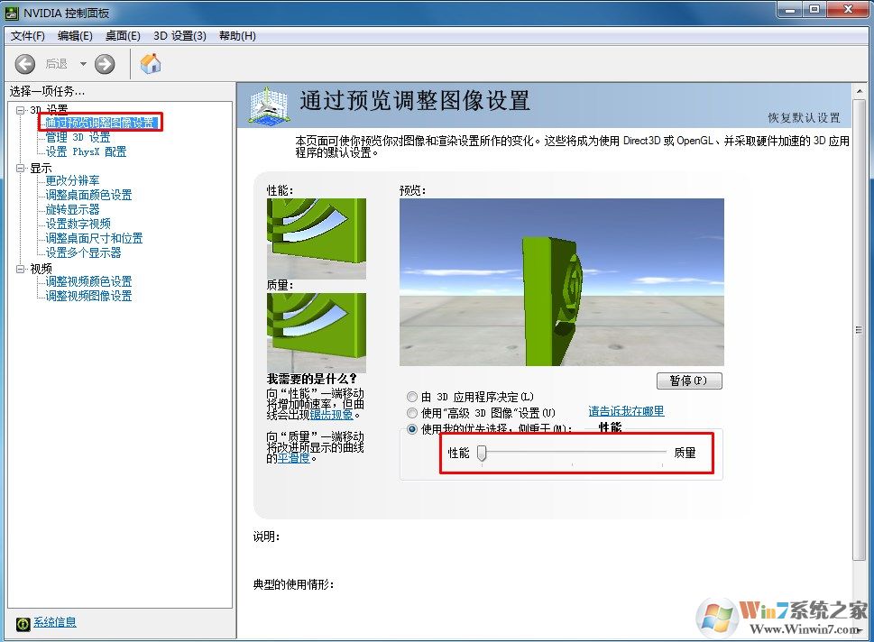The image size is (874, 642).
Task: Select 调整桌面尺寸和位置 in the tree
Action: coord(94,239)
